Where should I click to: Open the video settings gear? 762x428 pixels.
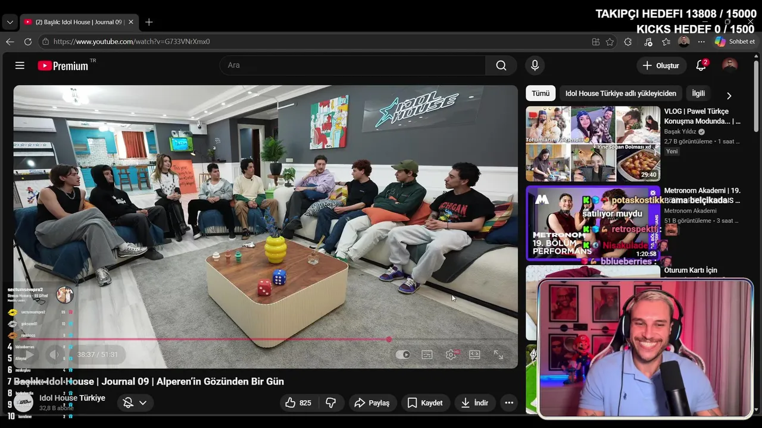point(451,354)
